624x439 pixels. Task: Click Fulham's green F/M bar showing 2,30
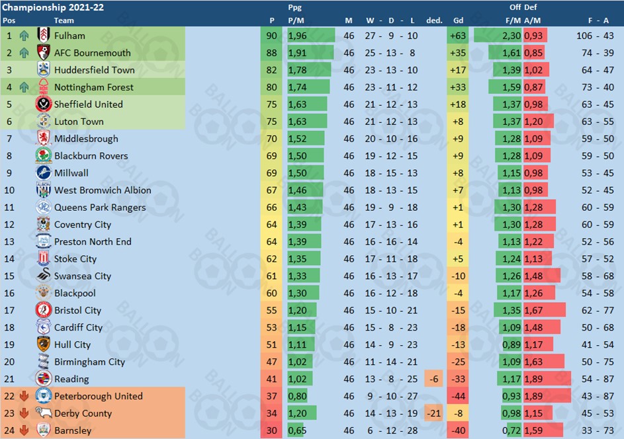click(x=498, y=36)
